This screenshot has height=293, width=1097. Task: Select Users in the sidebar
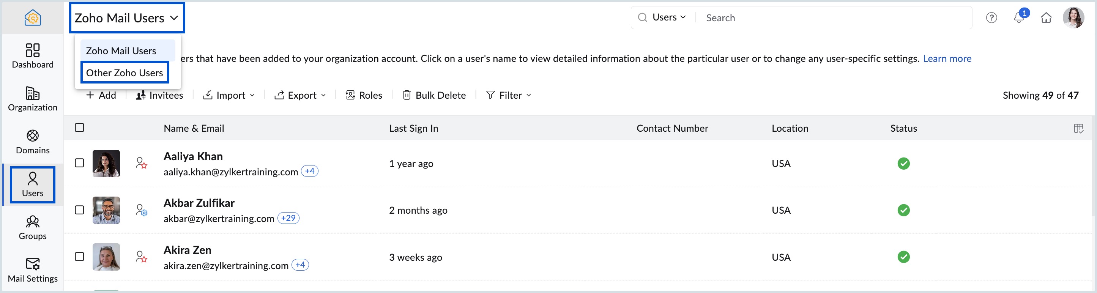point(33,185)
